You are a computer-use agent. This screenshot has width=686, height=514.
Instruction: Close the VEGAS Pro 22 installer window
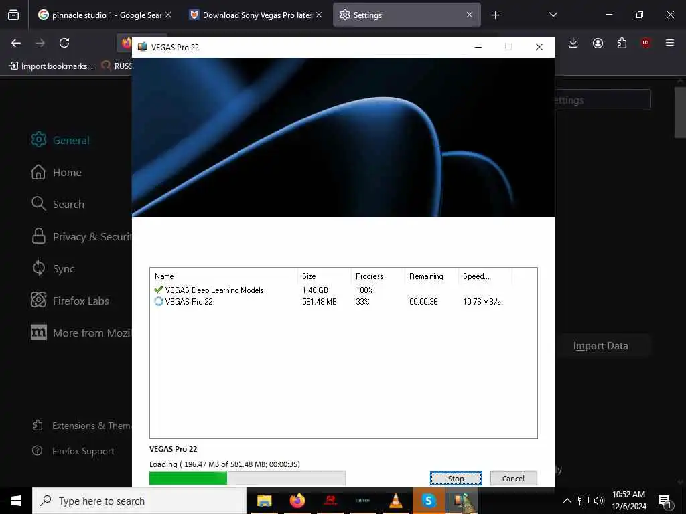[539, 47]
